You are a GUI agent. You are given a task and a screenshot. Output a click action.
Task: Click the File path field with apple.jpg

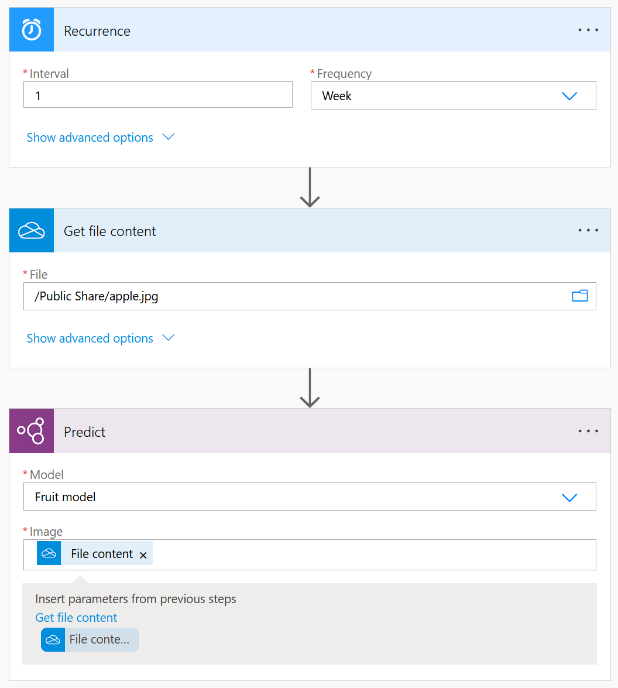310,296
